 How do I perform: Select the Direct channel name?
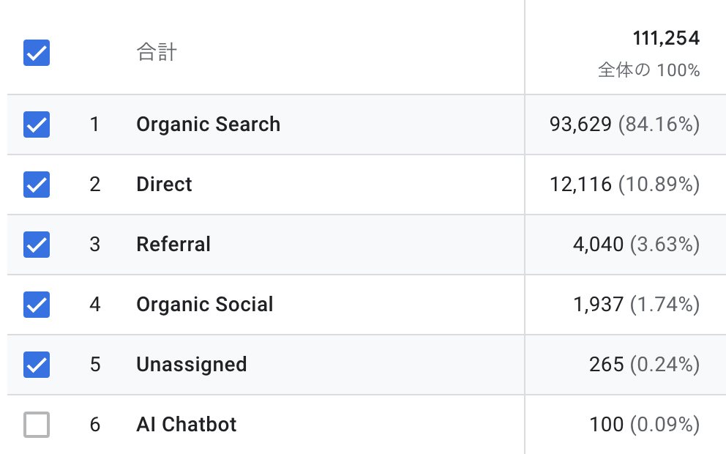click(x=164, y=185)
